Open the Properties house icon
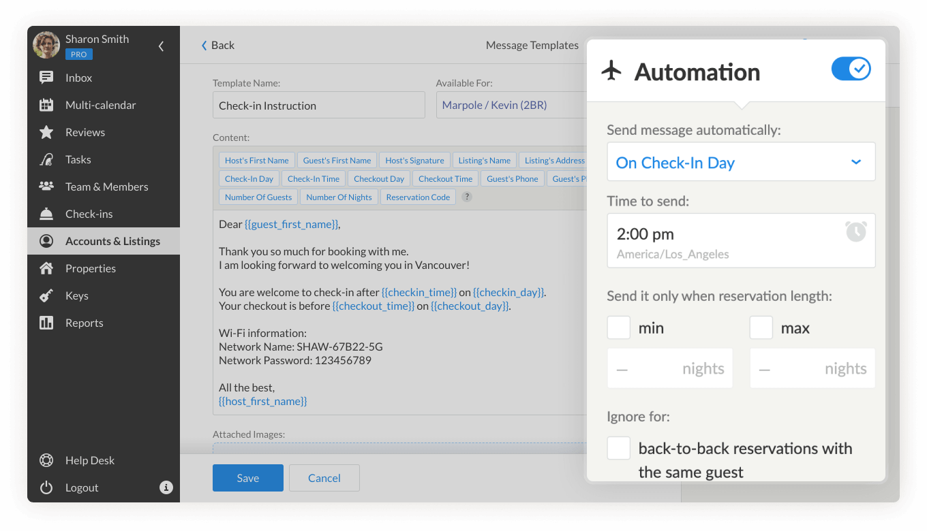This screenshot has width=927, height=531. 46,268
